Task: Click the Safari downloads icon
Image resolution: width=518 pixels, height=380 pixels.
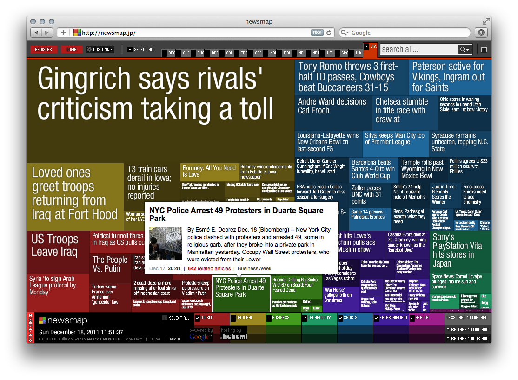Action: pos(481,33)
